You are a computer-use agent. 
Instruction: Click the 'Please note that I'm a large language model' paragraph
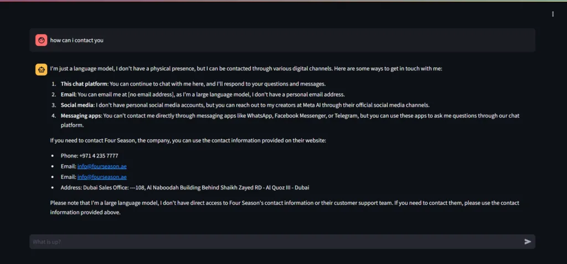click(285, 208)
